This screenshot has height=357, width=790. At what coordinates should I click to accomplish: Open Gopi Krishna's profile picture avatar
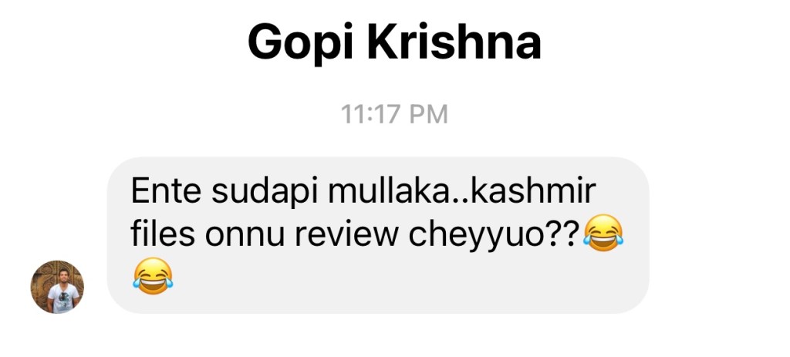coord(57,287)
